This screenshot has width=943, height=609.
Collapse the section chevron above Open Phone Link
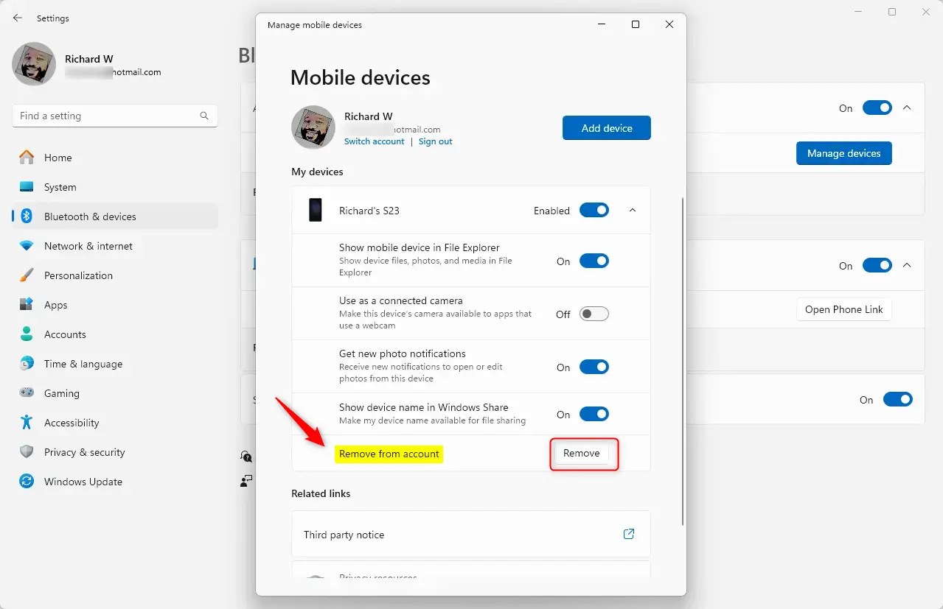[x=908, y=265]
